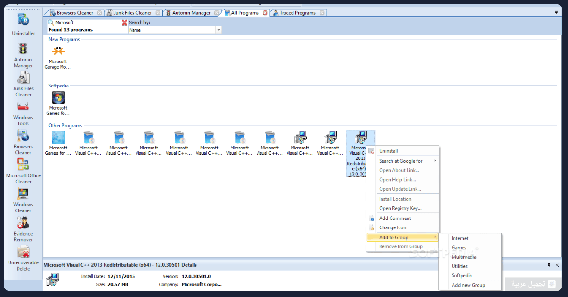This screenshot has height=297, width=568.
Task: Click the version 12.0.30501.0 value
Action: coord(196,276)
